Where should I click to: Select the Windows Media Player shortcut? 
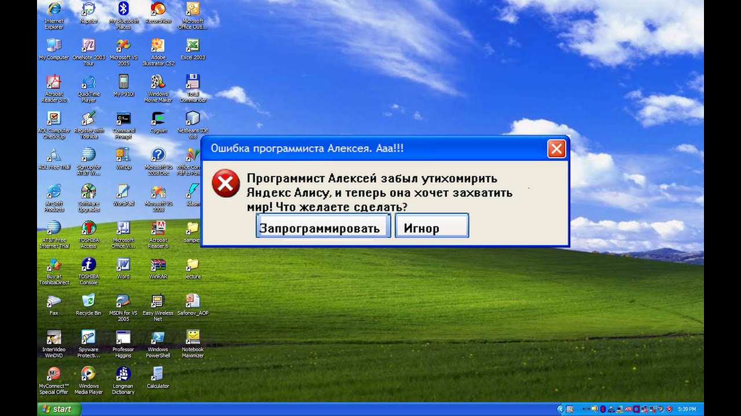(x=89, y=380)
